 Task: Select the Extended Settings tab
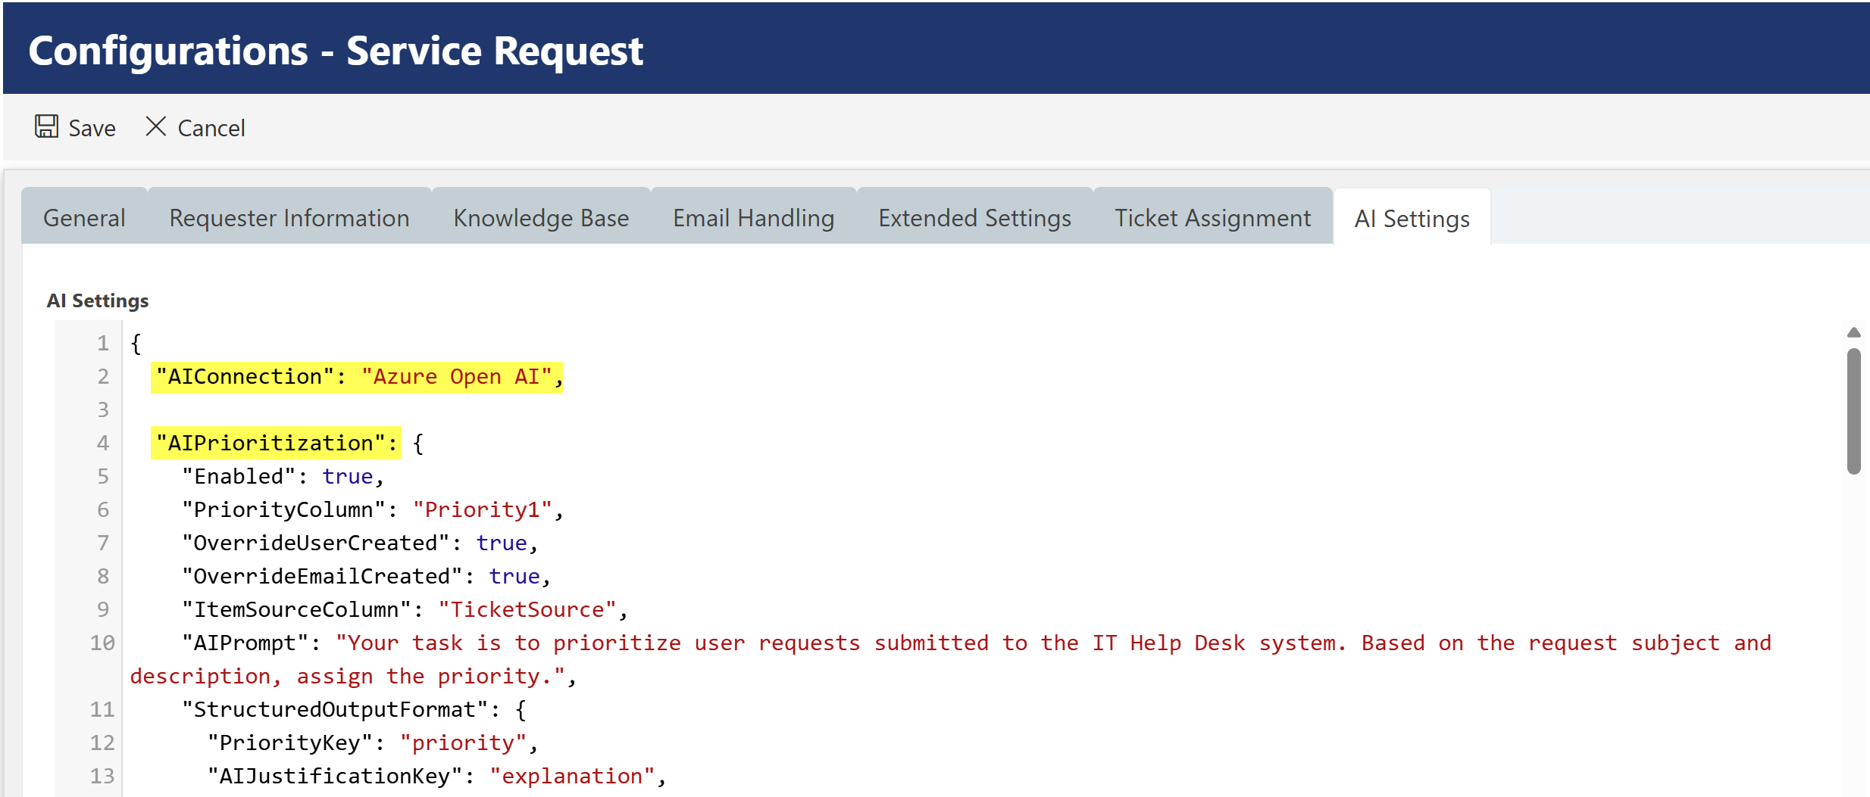point(974,218)
